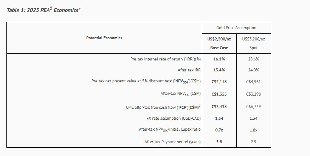Click the Potential Economics column header
The image size is (310, 156).
point(104,38)
